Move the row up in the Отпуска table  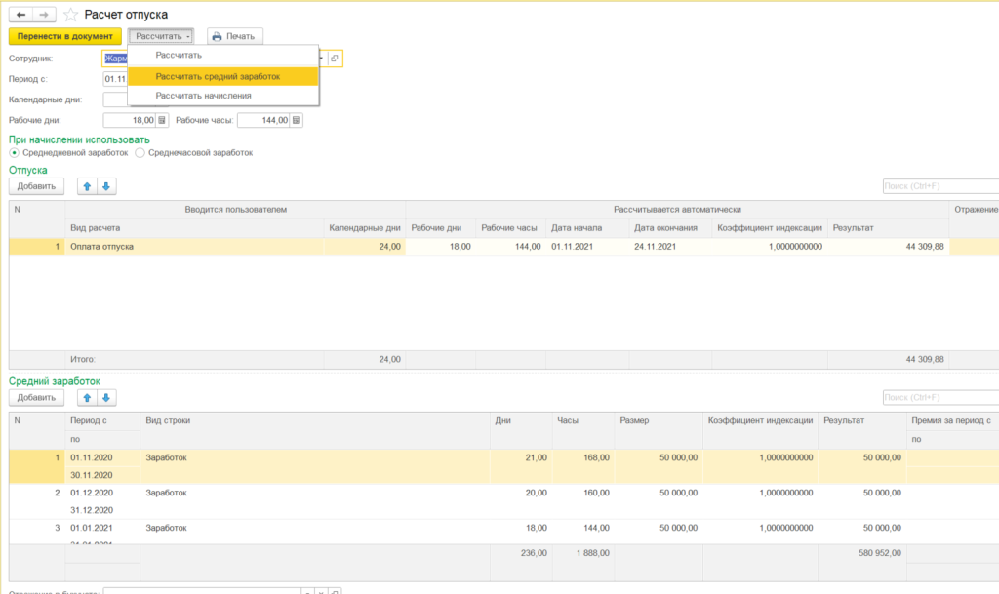(87, 186)
